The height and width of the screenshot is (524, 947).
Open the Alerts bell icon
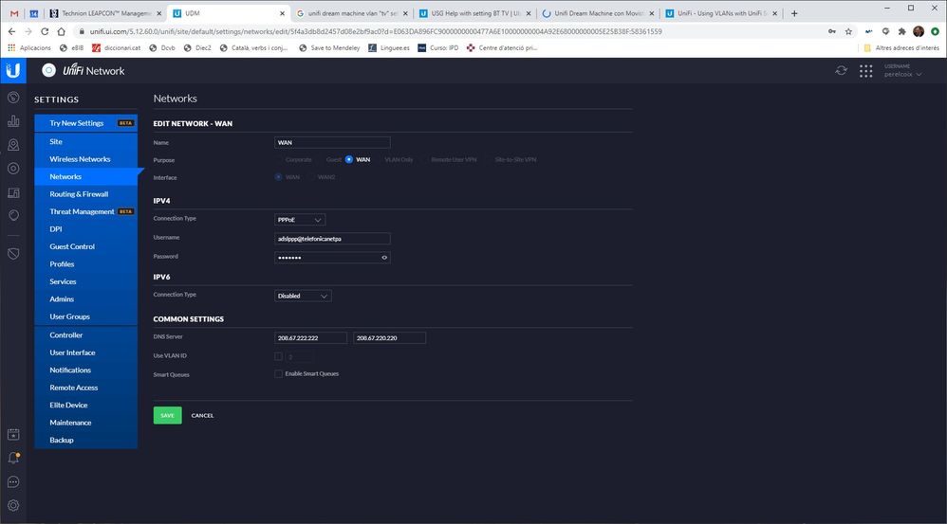click(x=13, y=459)
